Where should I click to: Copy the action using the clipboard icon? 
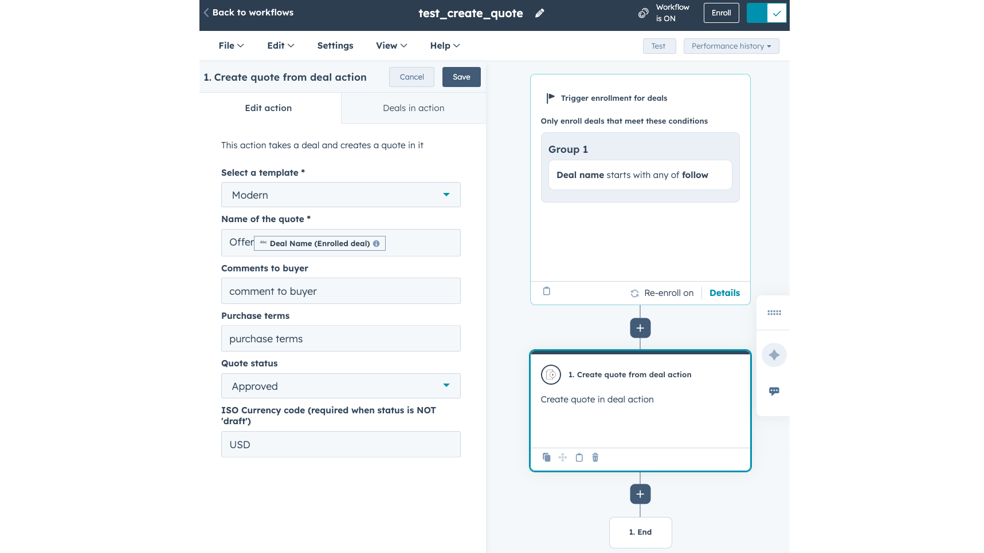coord(579,457)
